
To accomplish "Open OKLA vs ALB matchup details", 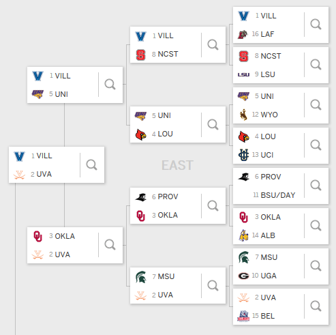I will (x=316, y=226).
